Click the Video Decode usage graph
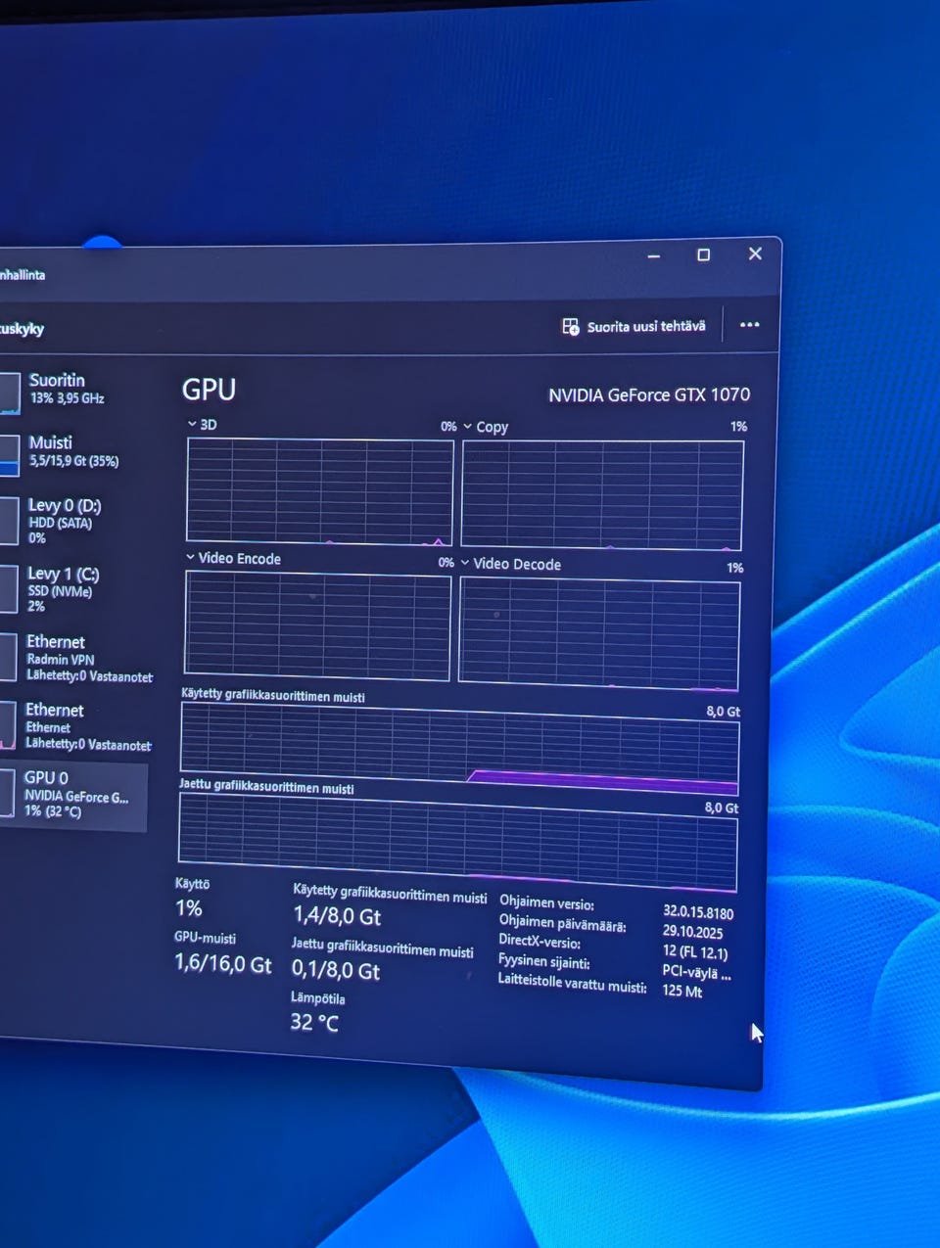Screen dimensions: 940x1248 click(599, 634)
